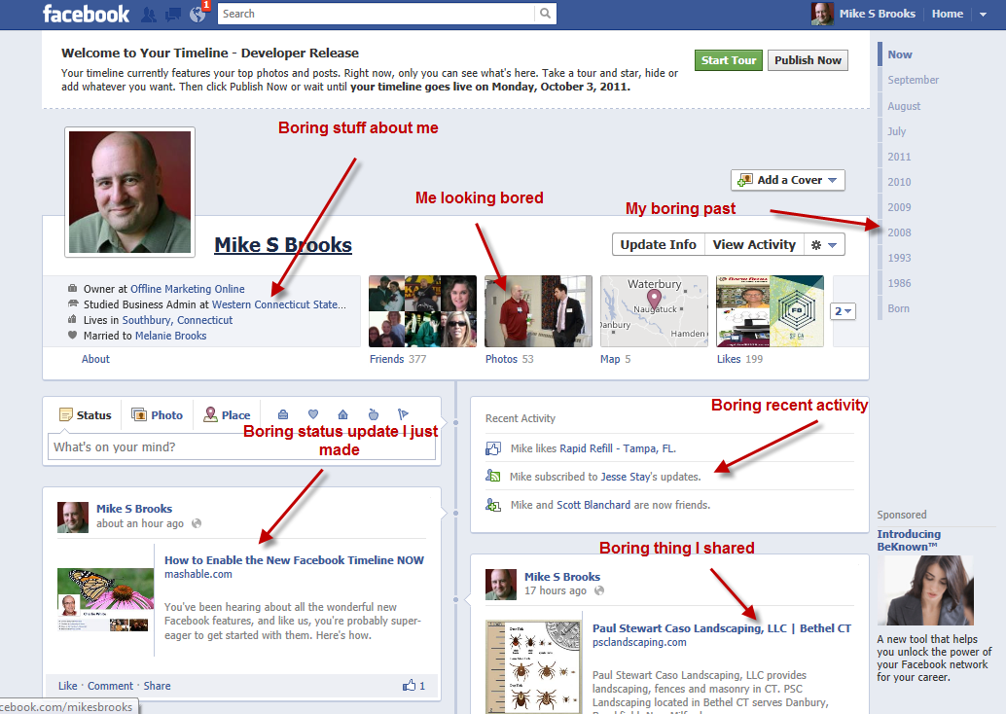Image resolution: width=1006 pixels, height=714 pixels.
Task: Click butterfly article thumbnail
Action: (106, 600)
